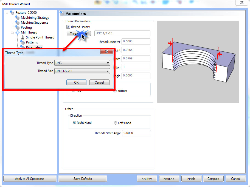Open the Machine Sequence page
This screenshot has height=187, width=250.
tap(35, 23)
